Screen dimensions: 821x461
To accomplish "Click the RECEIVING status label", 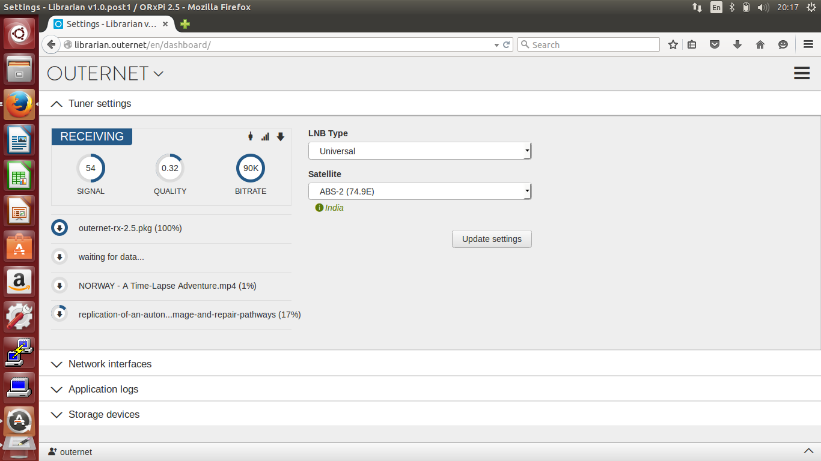I will click(x=92, y=136).
